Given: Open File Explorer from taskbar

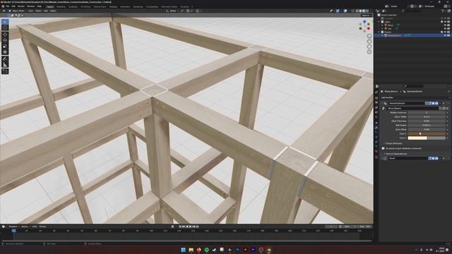Looking at the screenshot, I should (x=191, y=250).
